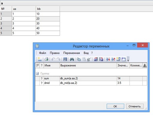Select the variable name dmid

pyautogui.click(x=47, y=83)
